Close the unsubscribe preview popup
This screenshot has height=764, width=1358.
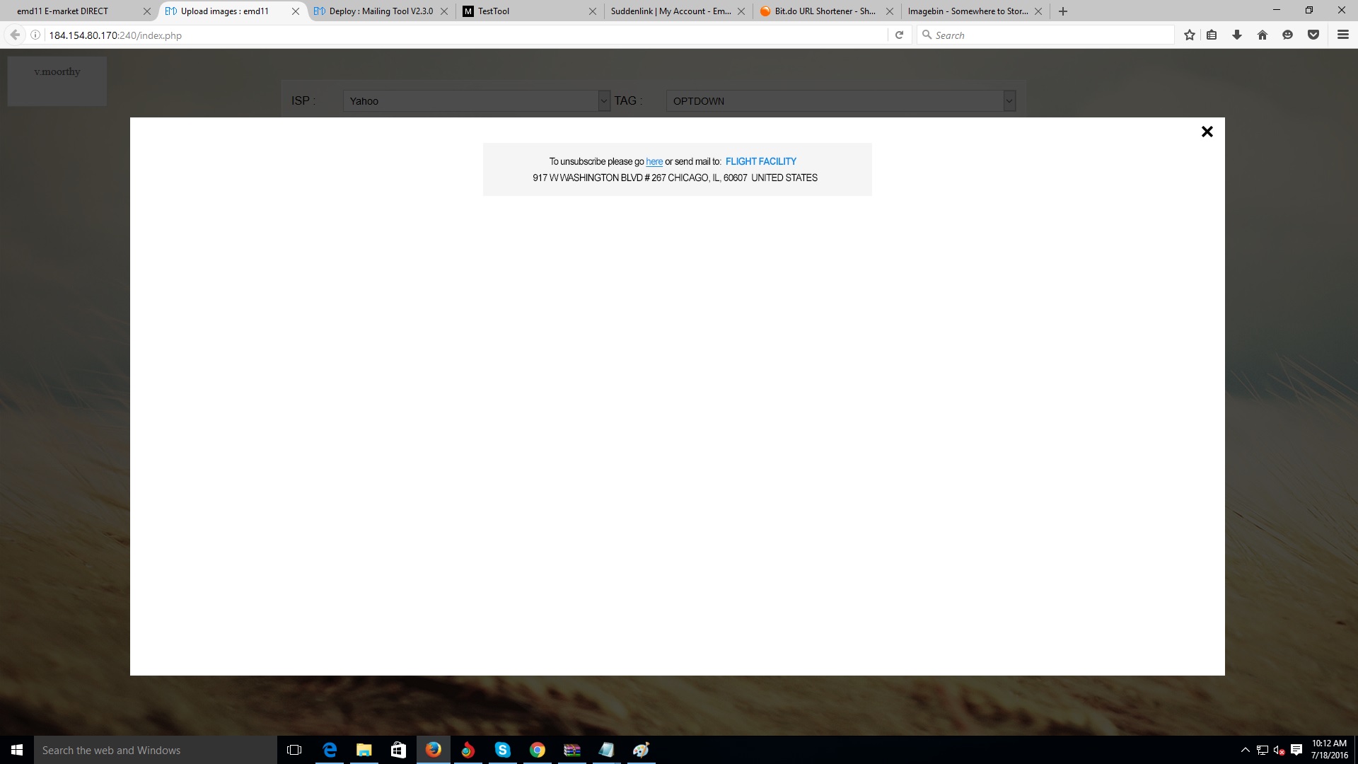pyautogui.click(x=1207, y=132)
